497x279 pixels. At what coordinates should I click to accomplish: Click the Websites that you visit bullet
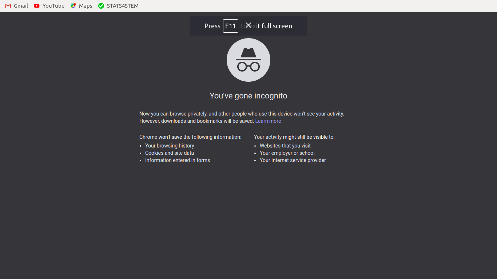[285, 146]
